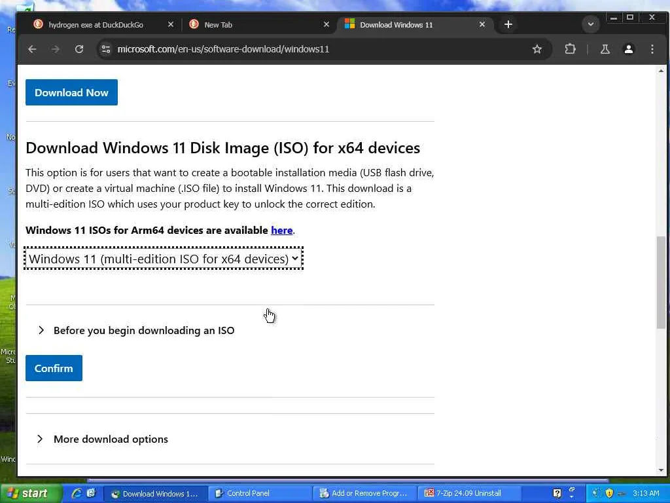This screenshot has width=670, height=503.
Task: Expand 'More download options' section
Action: 103,439
